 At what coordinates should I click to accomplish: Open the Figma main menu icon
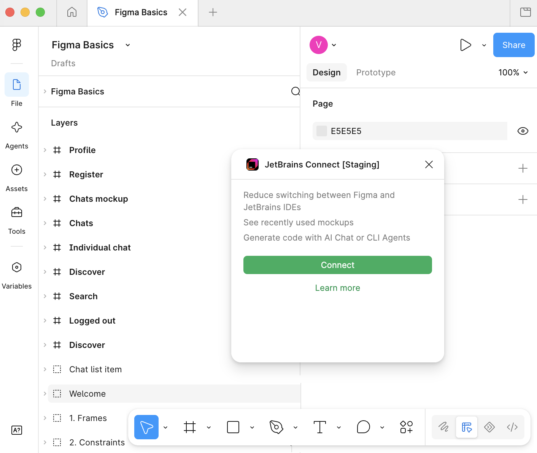coord(17,45)
